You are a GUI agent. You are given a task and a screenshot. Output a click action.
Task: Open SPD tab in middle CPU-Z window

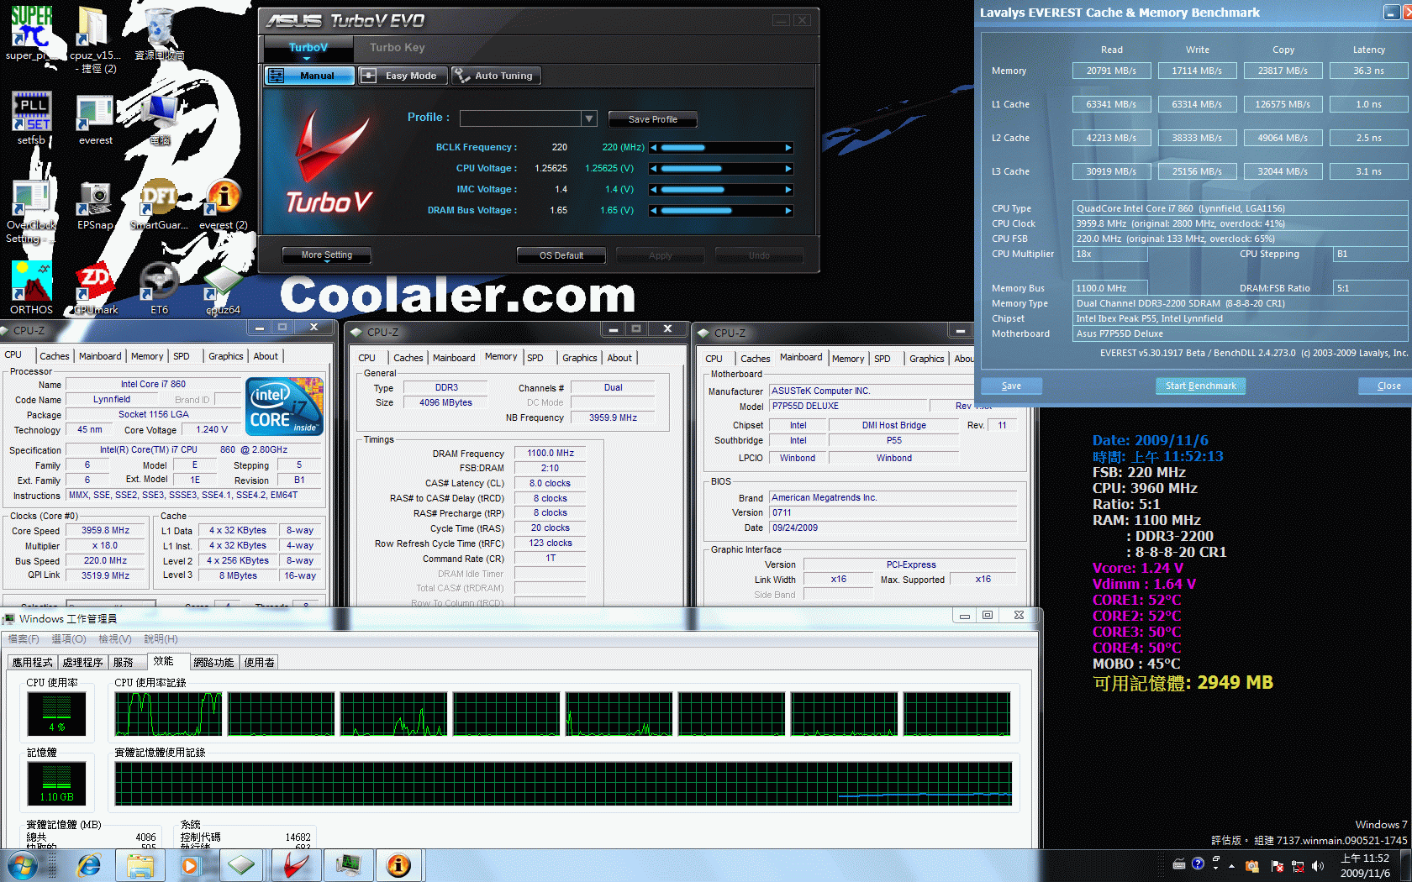(535, 358)
